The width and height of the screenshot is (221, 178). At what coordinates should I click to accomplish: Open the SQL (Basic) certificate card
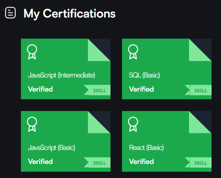(x=167, y=69)
